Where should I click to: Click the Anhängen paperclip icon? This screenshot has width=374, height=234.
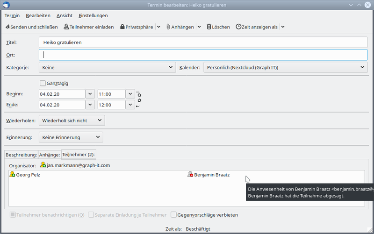(168, 27)
